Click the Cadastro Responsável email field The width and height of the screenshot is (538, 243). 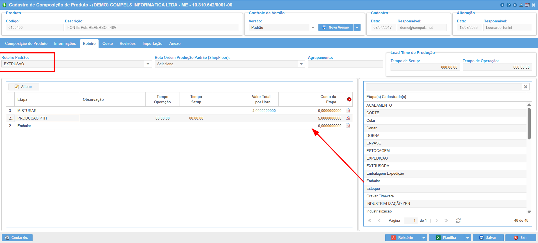[422, 27]
